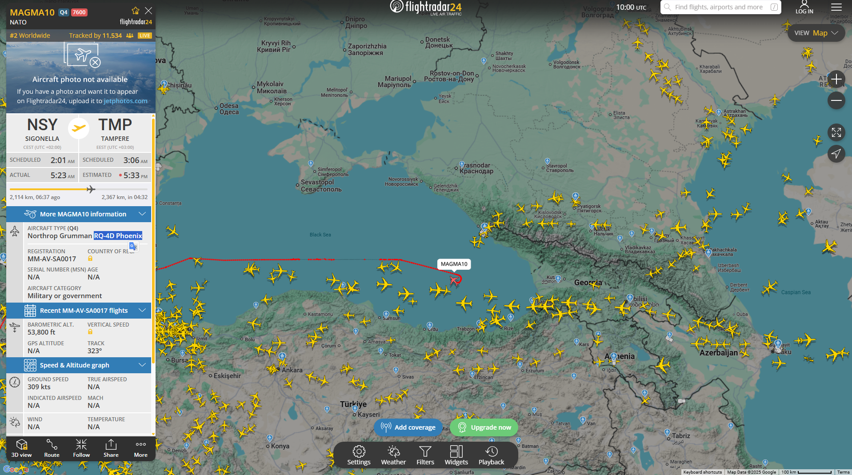Expand More MAGMA10 information section
The width and height of the screenshot is (852, 475).
pyautogui.click(x=79, y=214)
